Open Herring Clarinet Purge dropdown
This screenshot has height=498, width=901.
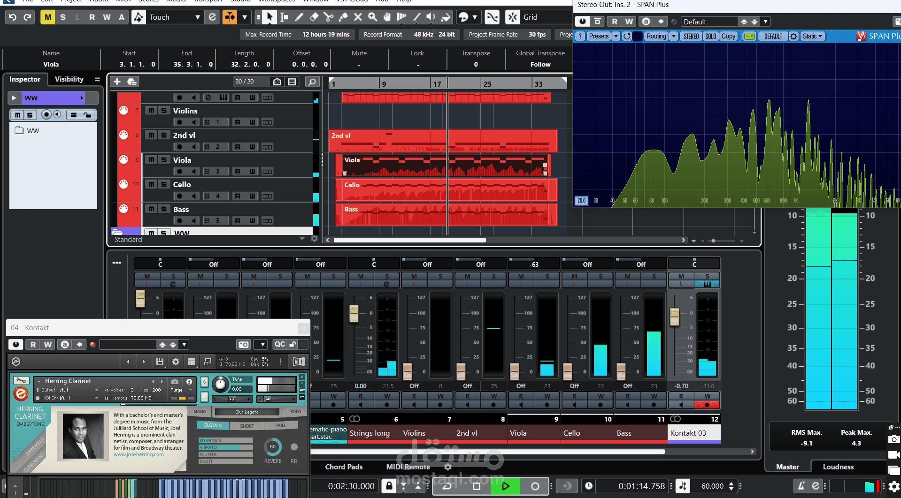(180, 390)
